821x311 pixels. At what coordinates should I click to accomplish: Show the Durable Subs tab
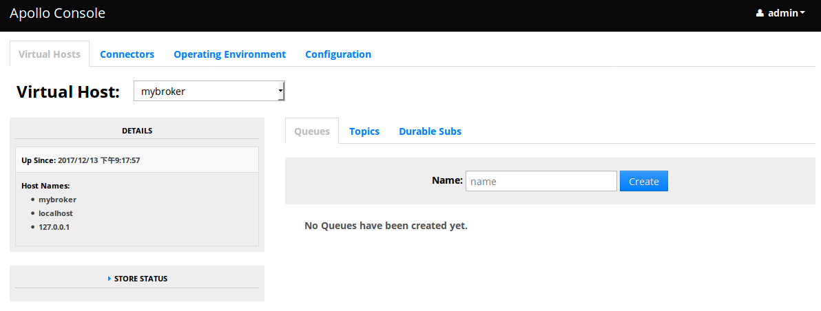click(430, 131)
